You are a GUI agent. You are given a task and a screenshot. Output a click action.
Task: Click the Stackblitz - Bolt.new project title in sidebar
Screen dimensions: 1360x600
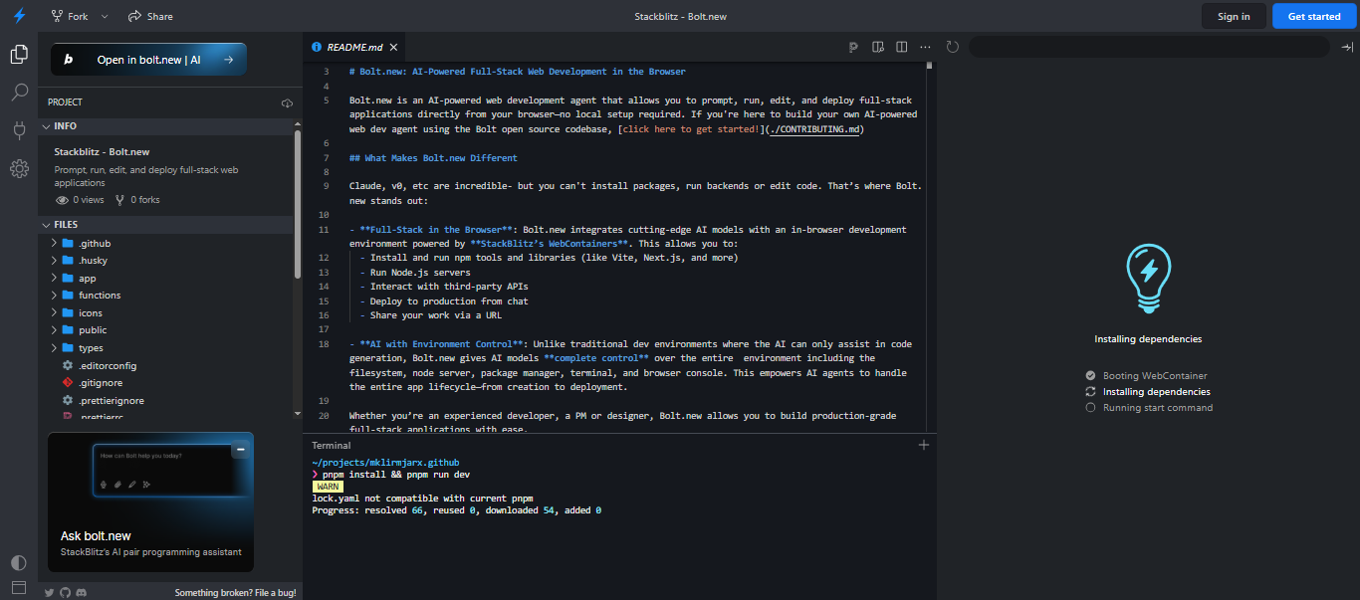click(102, 152)
